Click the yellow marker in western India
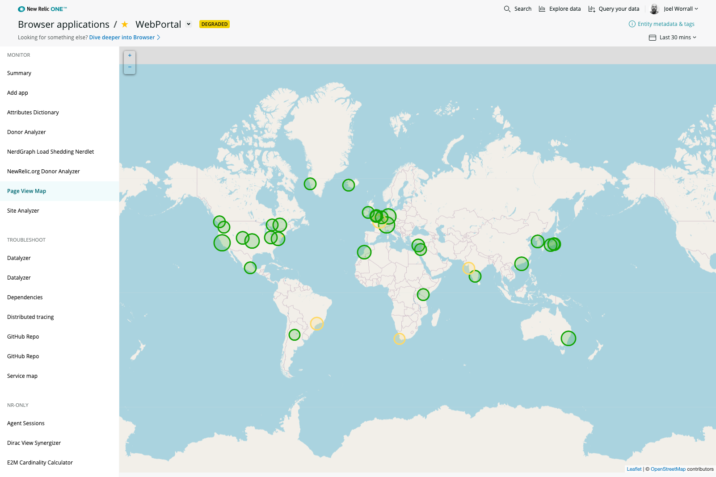Image resolution: width=716 pixels, height=477 pixels. coord(469,268)
